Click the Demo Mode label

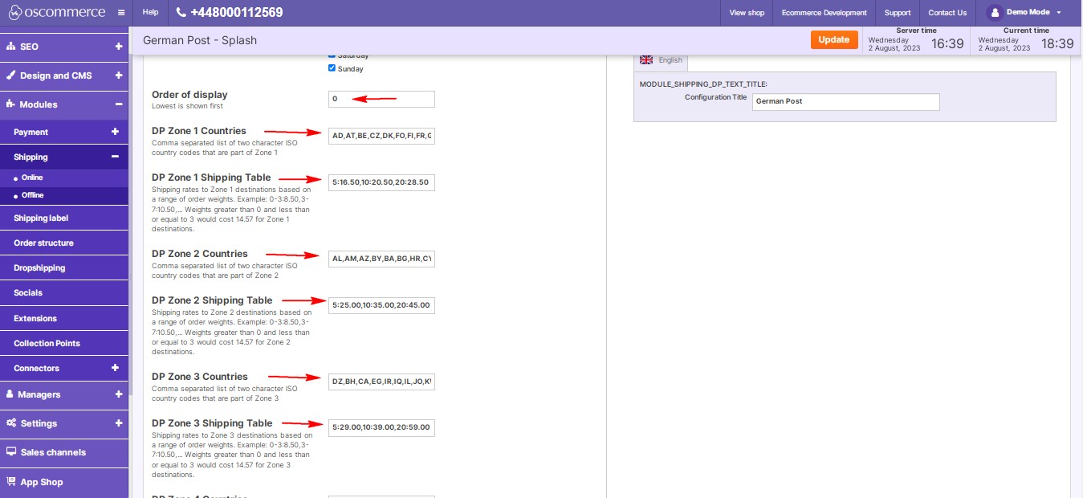pyautogui.click(x=1028, y=12)
